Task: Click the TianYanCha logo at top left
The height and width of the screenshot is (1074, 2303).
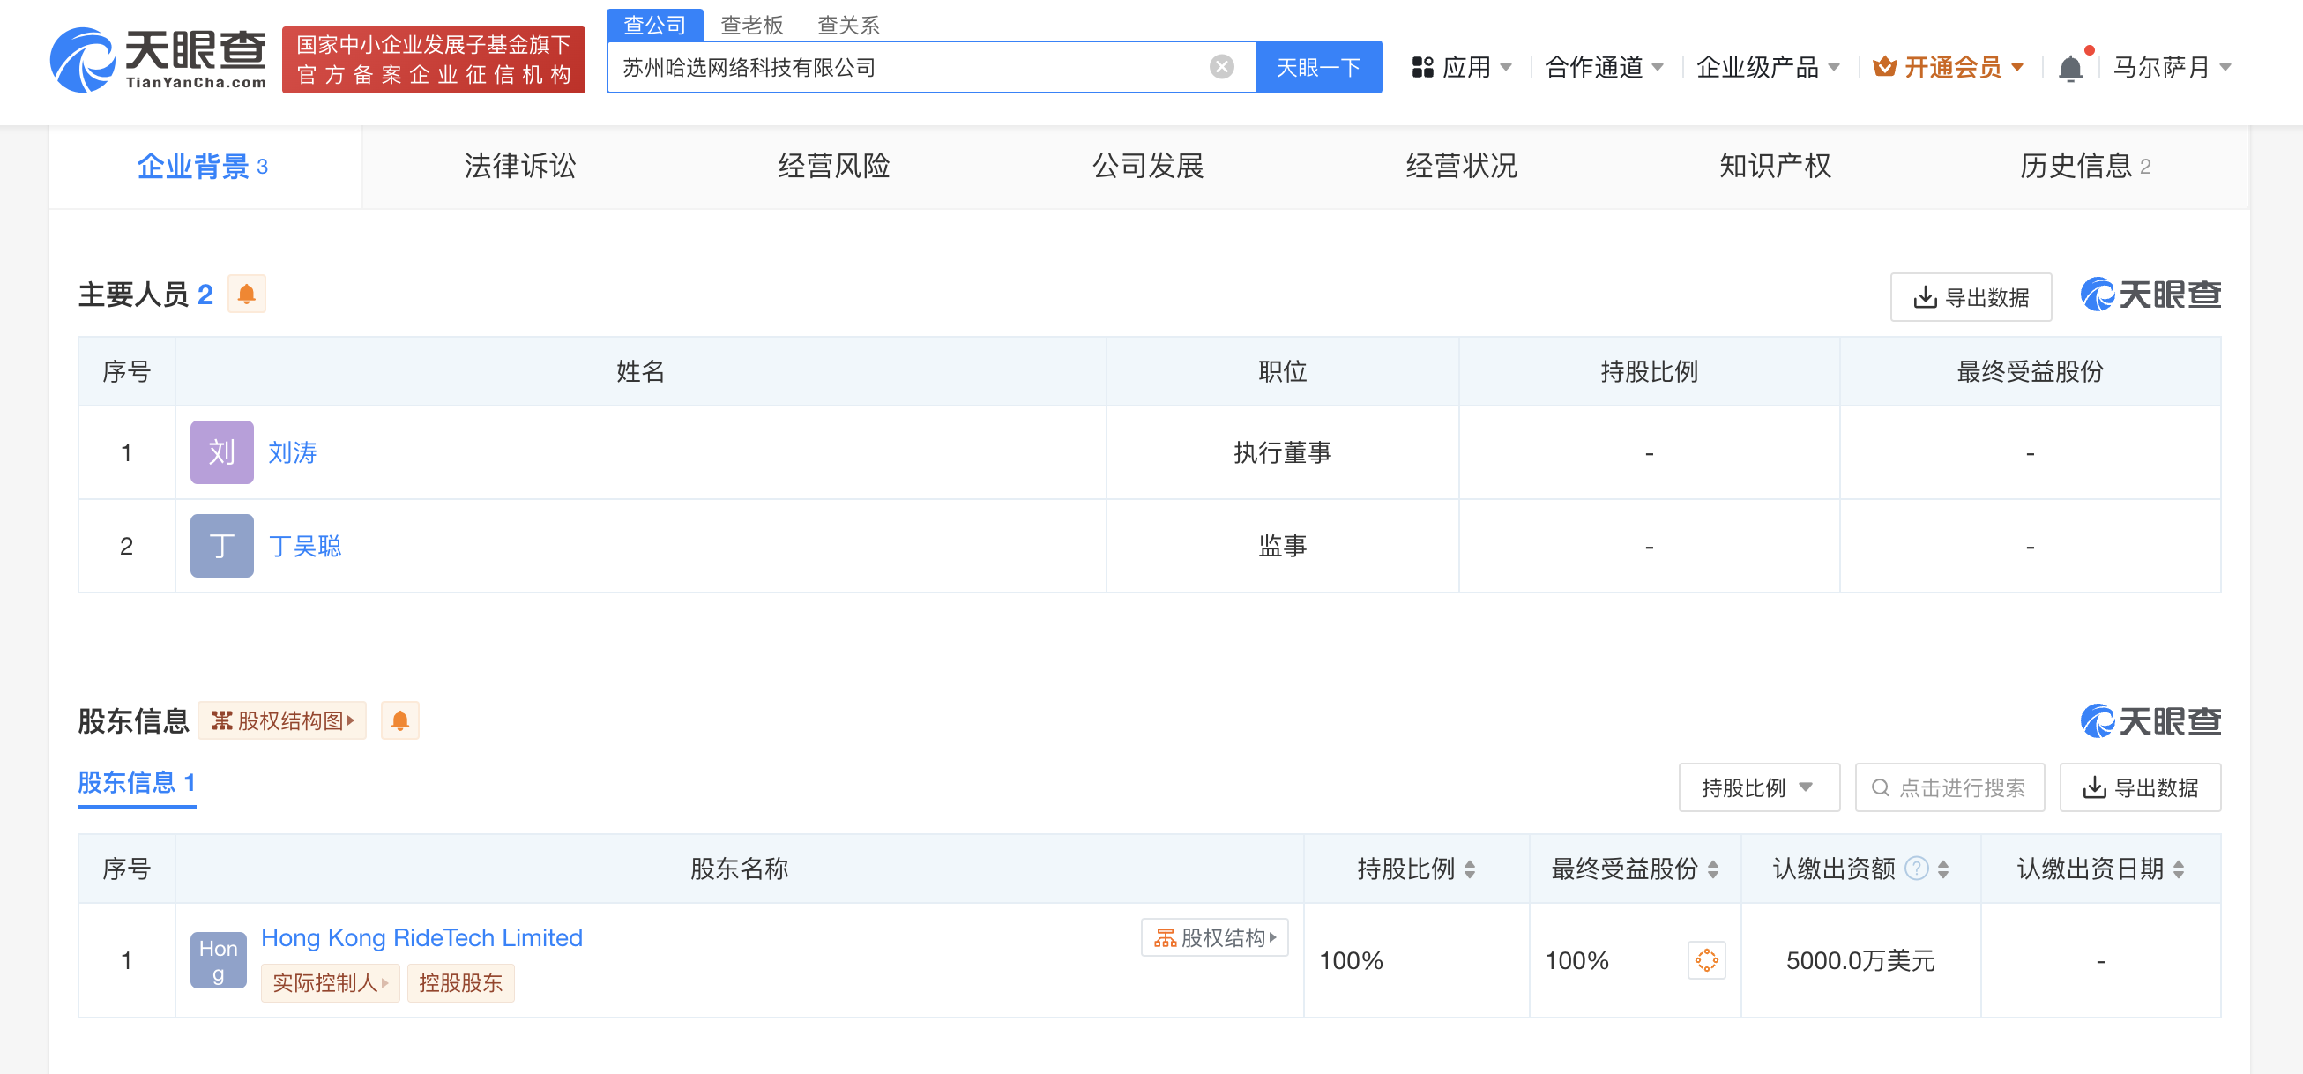Action: click(158, 59)
